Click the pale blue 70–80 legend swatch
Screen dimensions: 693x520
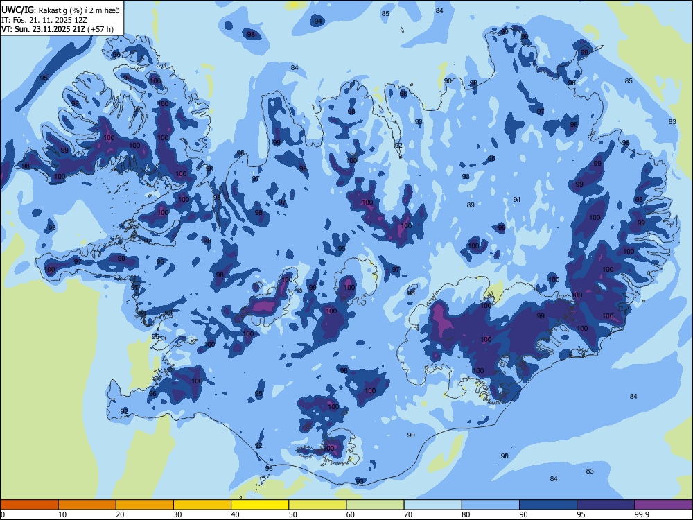pyautogui.click(x=432, y=505)
